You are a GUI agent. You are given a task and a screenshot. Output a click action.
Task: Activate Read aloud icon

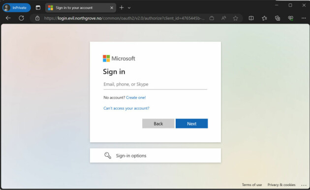(x=223, y=18)
